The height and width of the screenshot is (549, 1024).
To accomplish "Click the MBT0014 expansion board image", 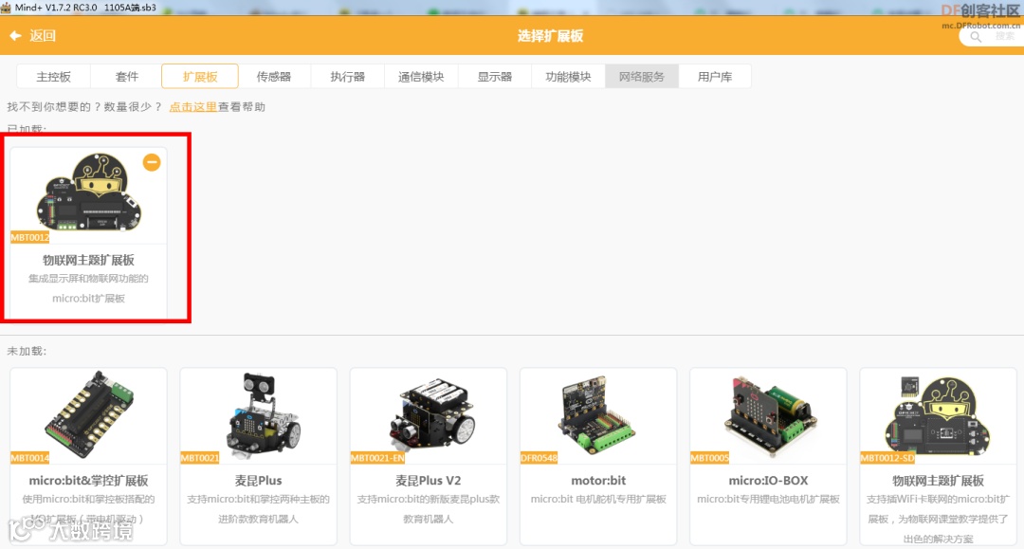I will point(89,414).
